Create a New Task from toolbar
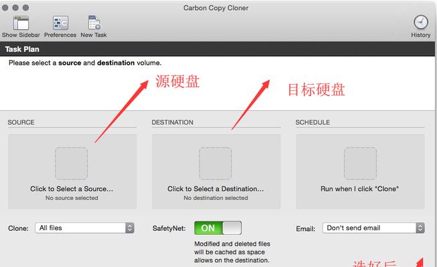 click(x=94, y=23)
